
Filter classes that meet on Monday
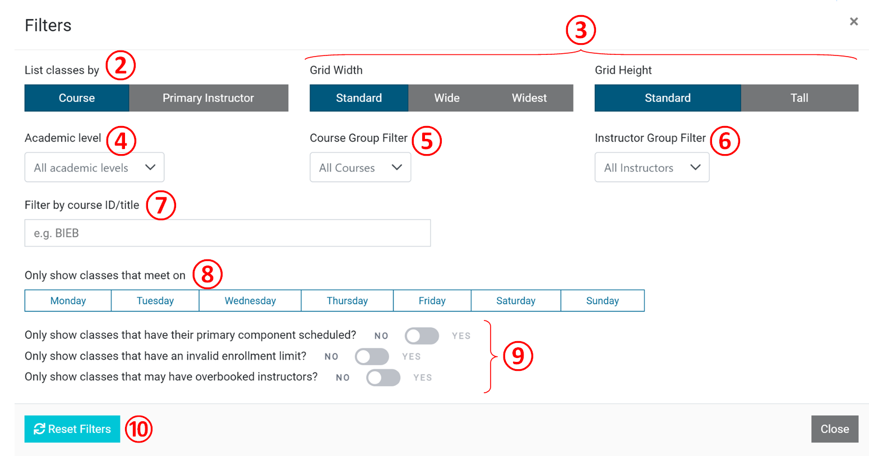(67, 300)
